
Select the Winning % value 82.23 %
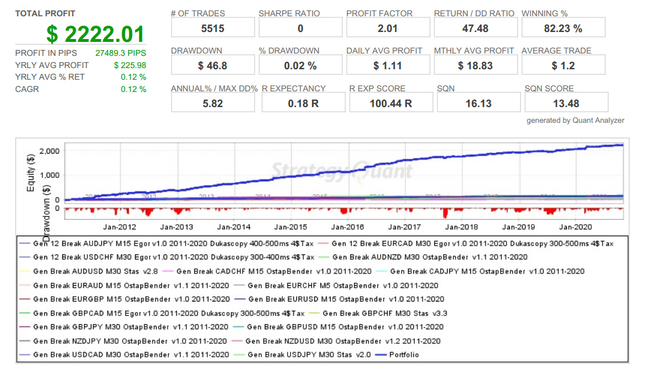[563, 28]
